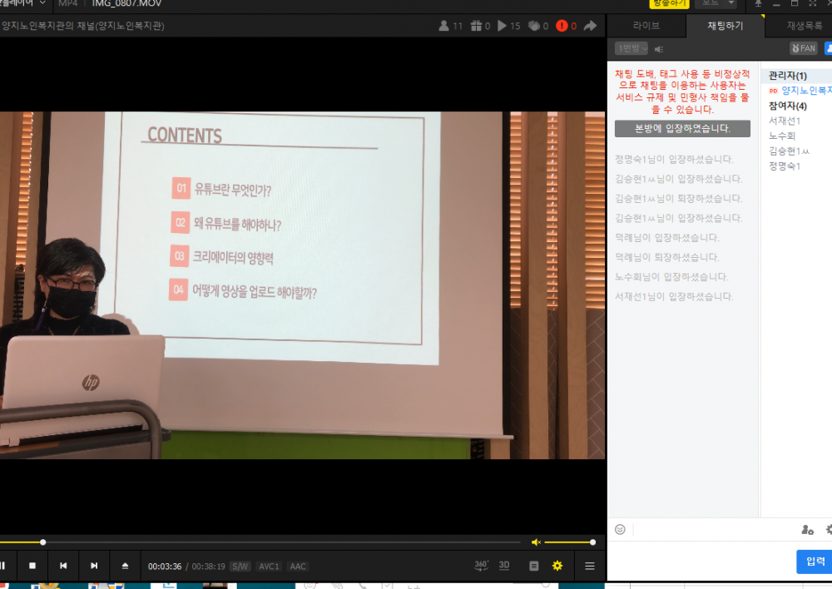Screen dimensions: 832x589
Task: Click the video playback area
Action: [x=303, y=285]
